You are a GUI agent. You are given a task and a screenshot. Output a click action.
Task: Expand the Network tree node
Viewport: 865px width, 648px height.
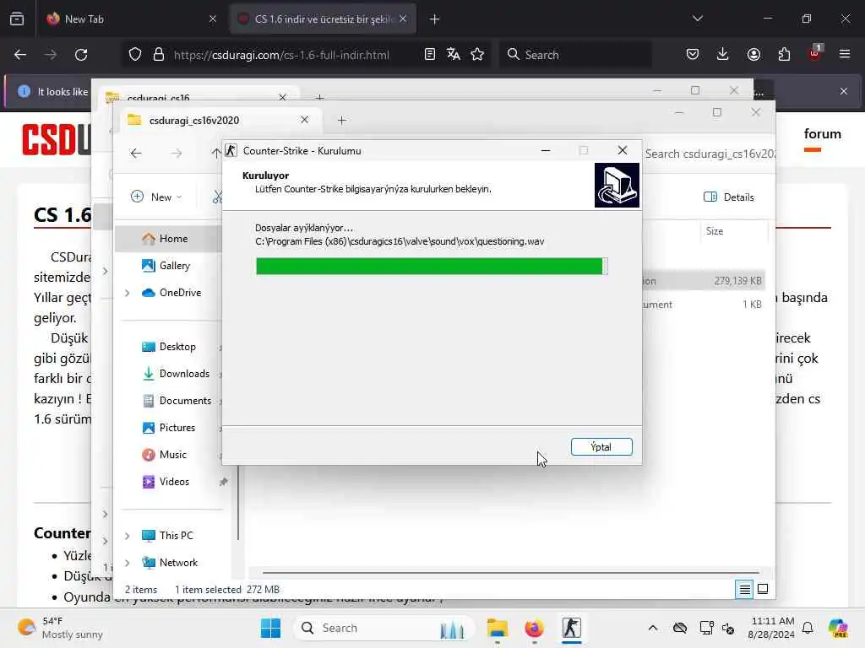click(x=128, y=563)
